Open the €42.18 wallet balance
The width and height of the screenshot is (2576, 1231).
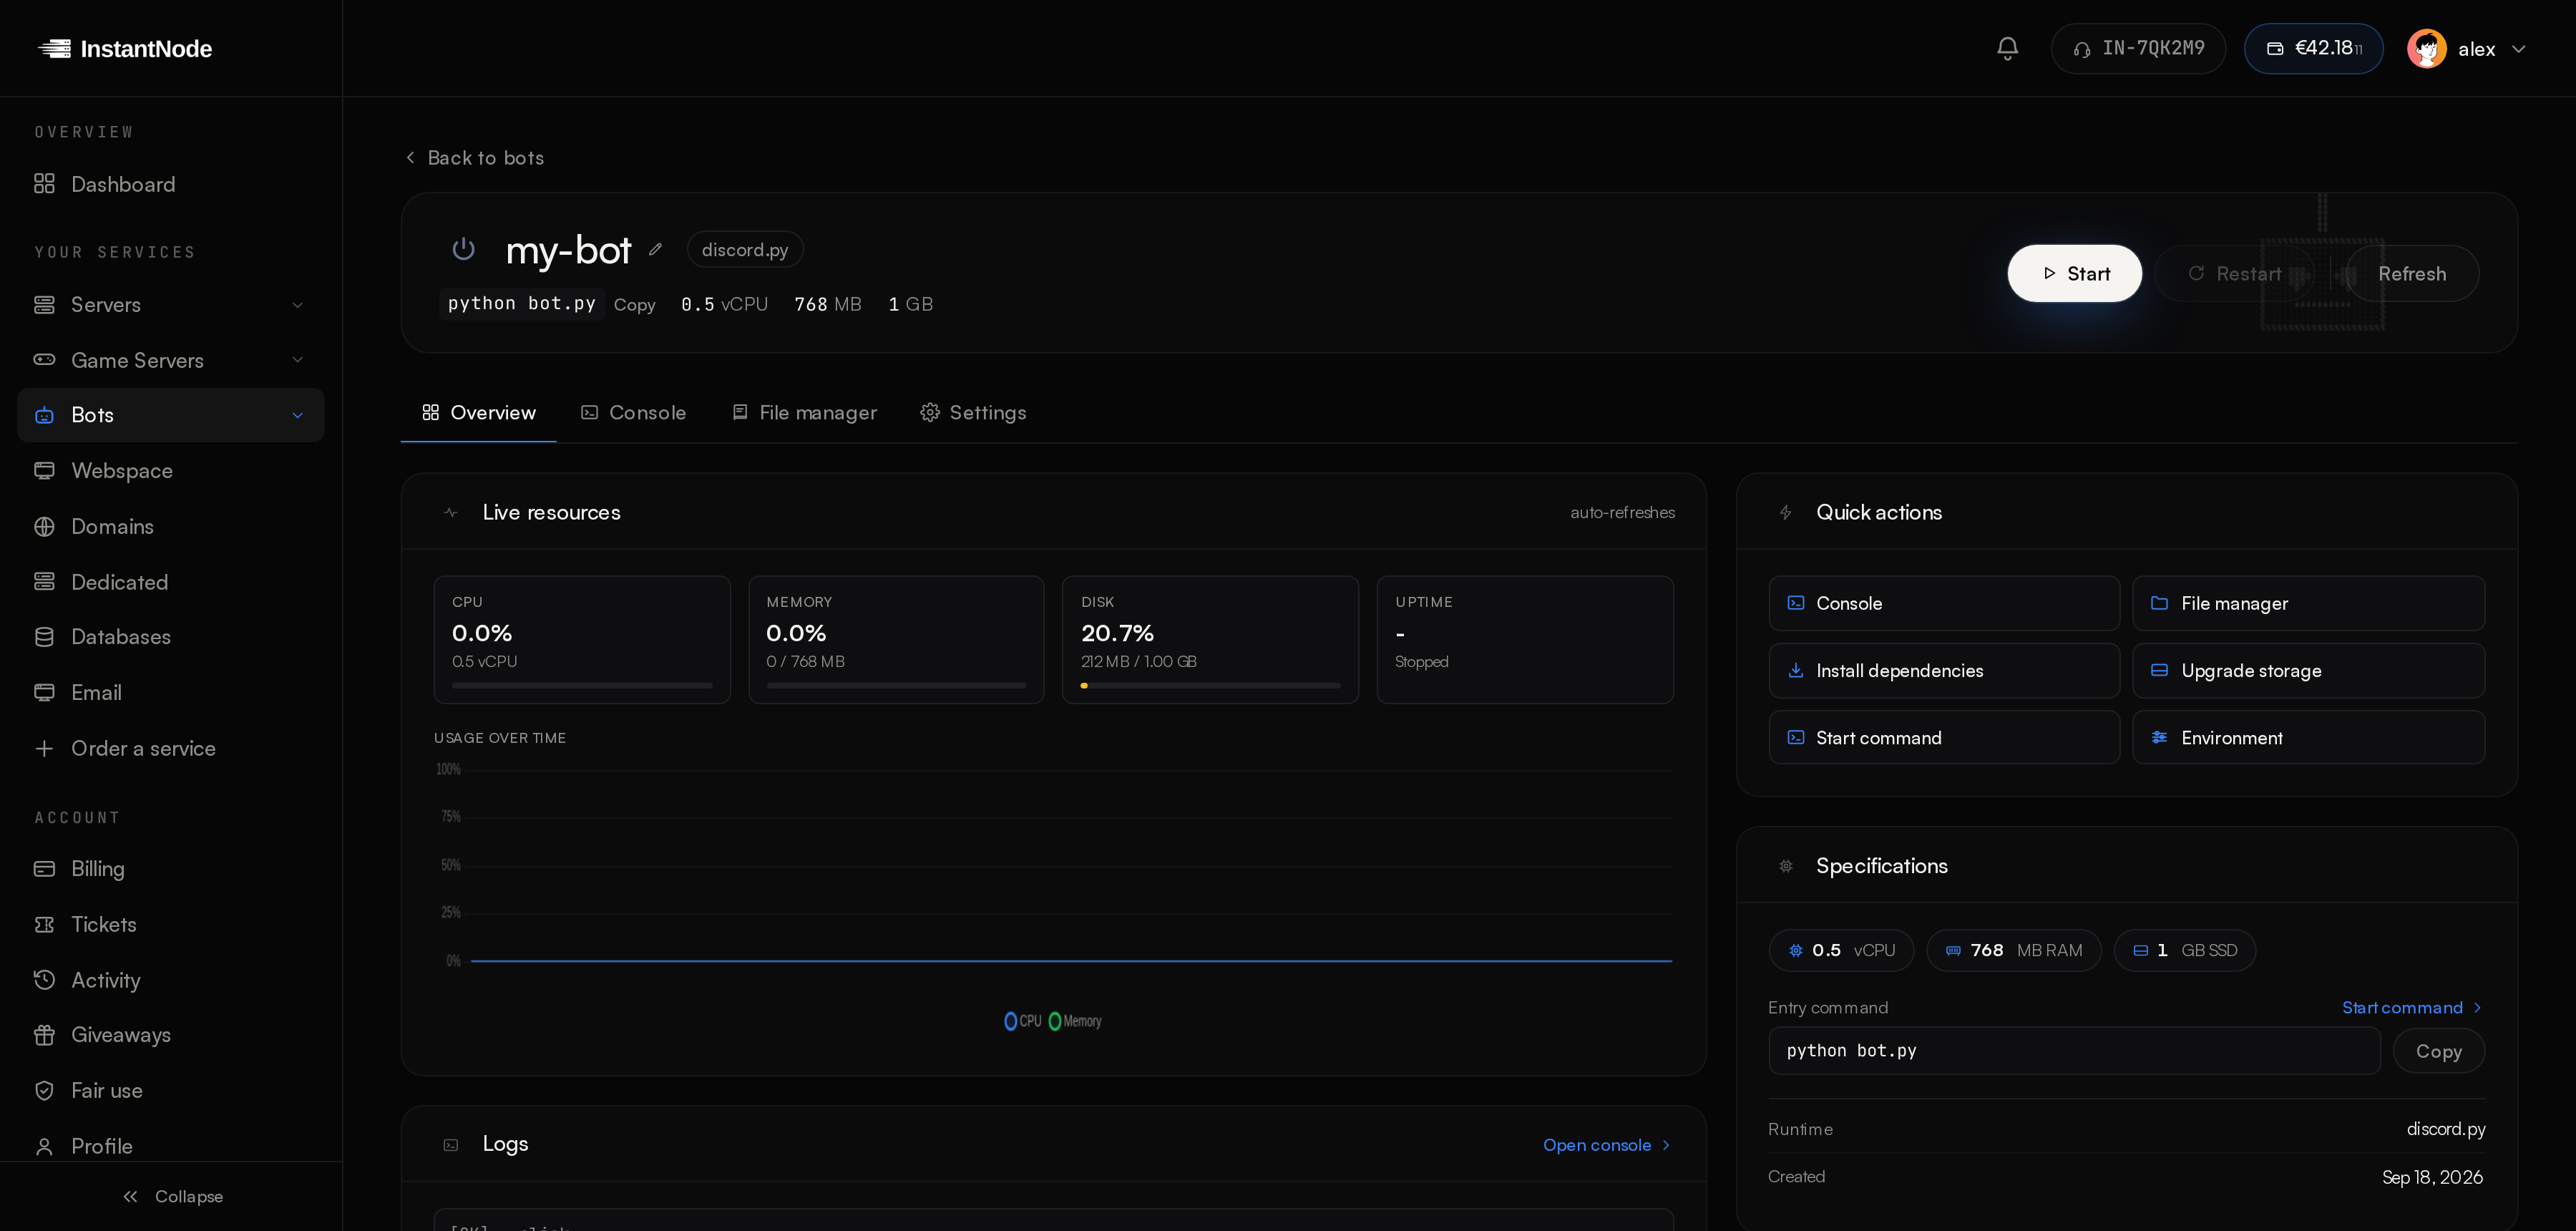point(2313,48)
